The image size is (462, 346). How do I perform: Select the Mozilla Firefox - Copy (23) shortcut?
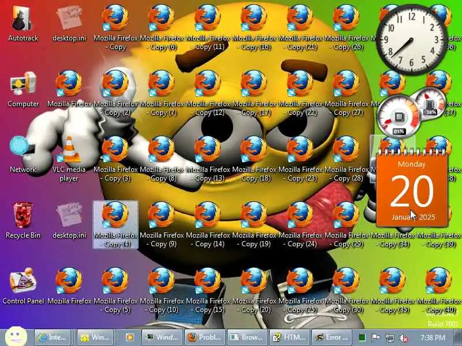300,159
